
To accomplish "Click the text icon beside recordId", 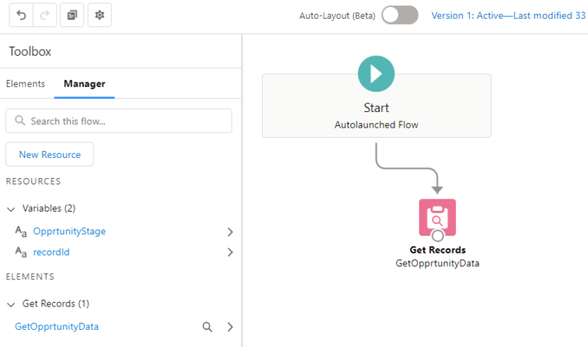I will click(21, 252).
